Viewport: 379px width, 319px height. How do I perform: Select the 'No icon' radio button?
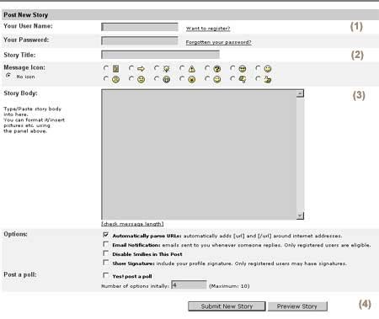click(8, 76)
